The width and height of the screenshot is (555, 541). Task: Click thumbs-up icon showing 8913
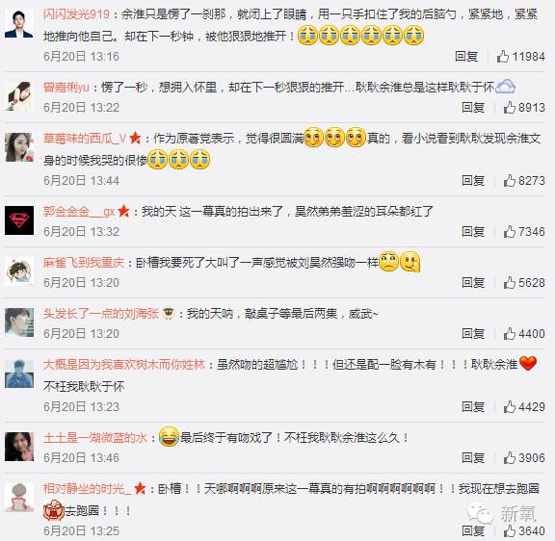(510, 107)
